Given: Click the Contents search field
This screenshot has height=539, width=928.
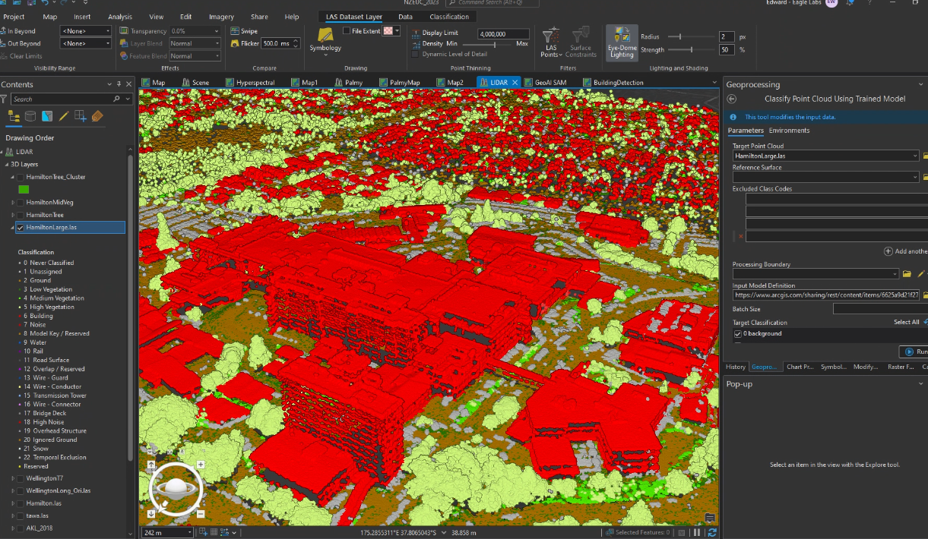Looking at the screenshot, I should [72, 99].
